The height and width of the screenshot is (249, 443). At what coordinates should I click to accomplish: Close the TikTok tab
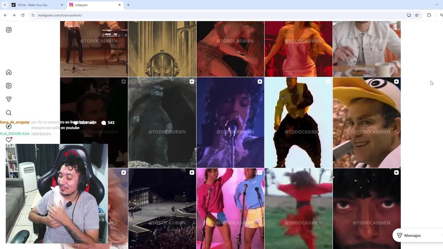(62, 5)
